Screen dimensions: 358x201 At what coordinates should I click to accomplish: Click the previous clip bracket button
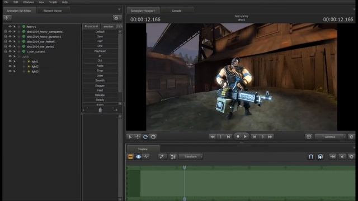coord(220,137)
